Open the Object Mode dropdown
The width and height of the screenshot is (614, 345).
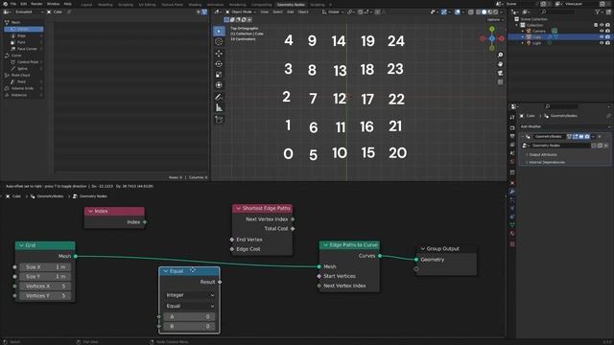[x=241, y=12]
